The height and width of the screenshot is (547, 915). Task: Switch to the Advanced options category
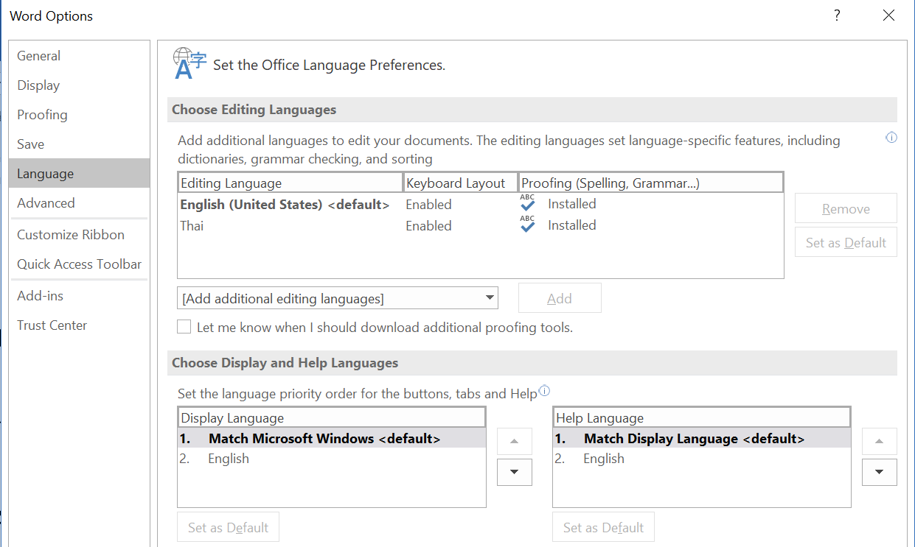point(46,203)
